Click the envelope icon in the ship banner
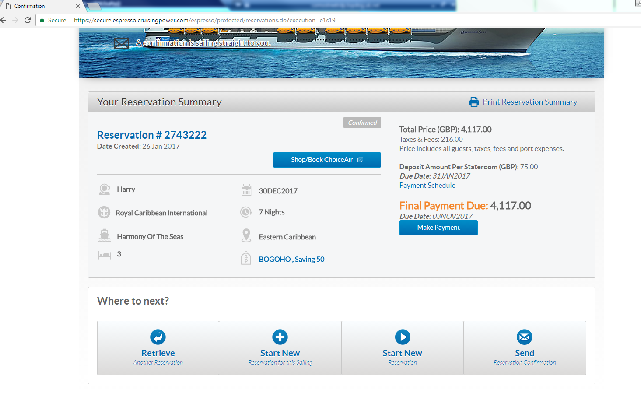 click(121, 43)
